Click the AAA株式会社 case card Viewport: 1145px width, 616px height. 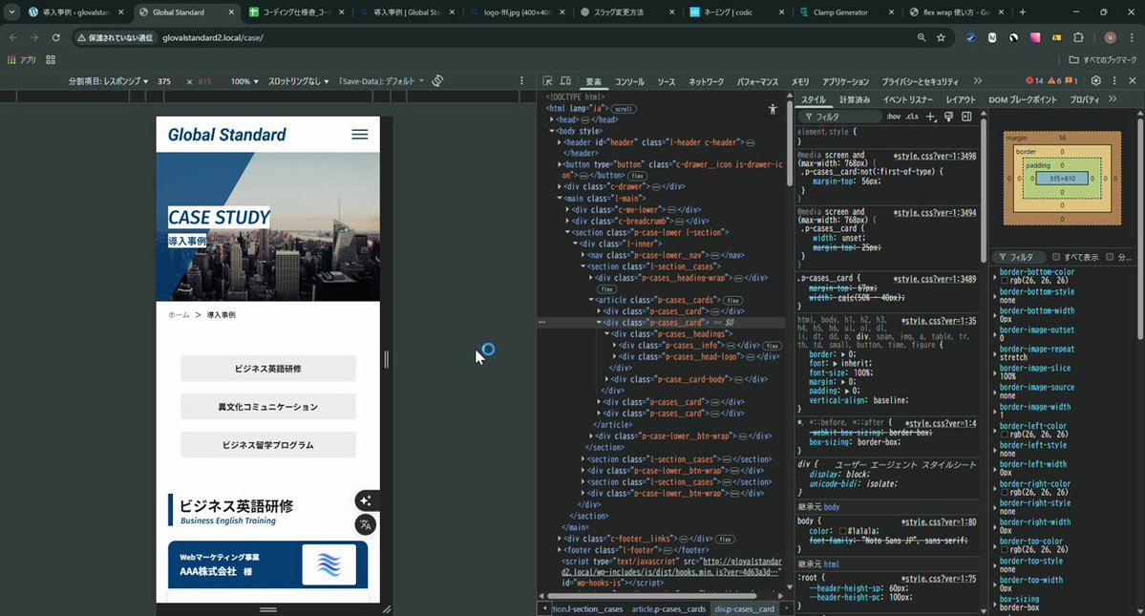(x=268, y=564)
